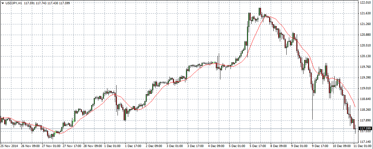Click the highest candle near 121.8 peak
The width and height of the screenshot is (373, 149).
click(x=260, y=12)
